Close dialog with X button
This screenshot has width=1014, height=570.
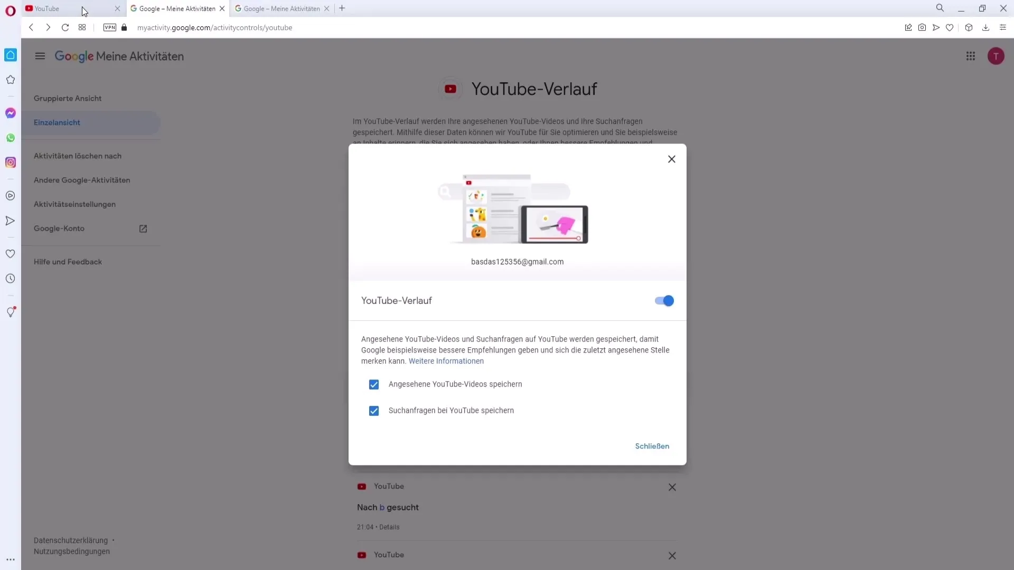coord(671,159)
